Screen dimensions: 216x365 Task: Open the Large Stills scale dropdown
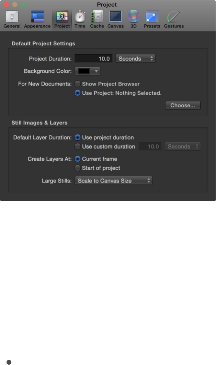point(113,180)
